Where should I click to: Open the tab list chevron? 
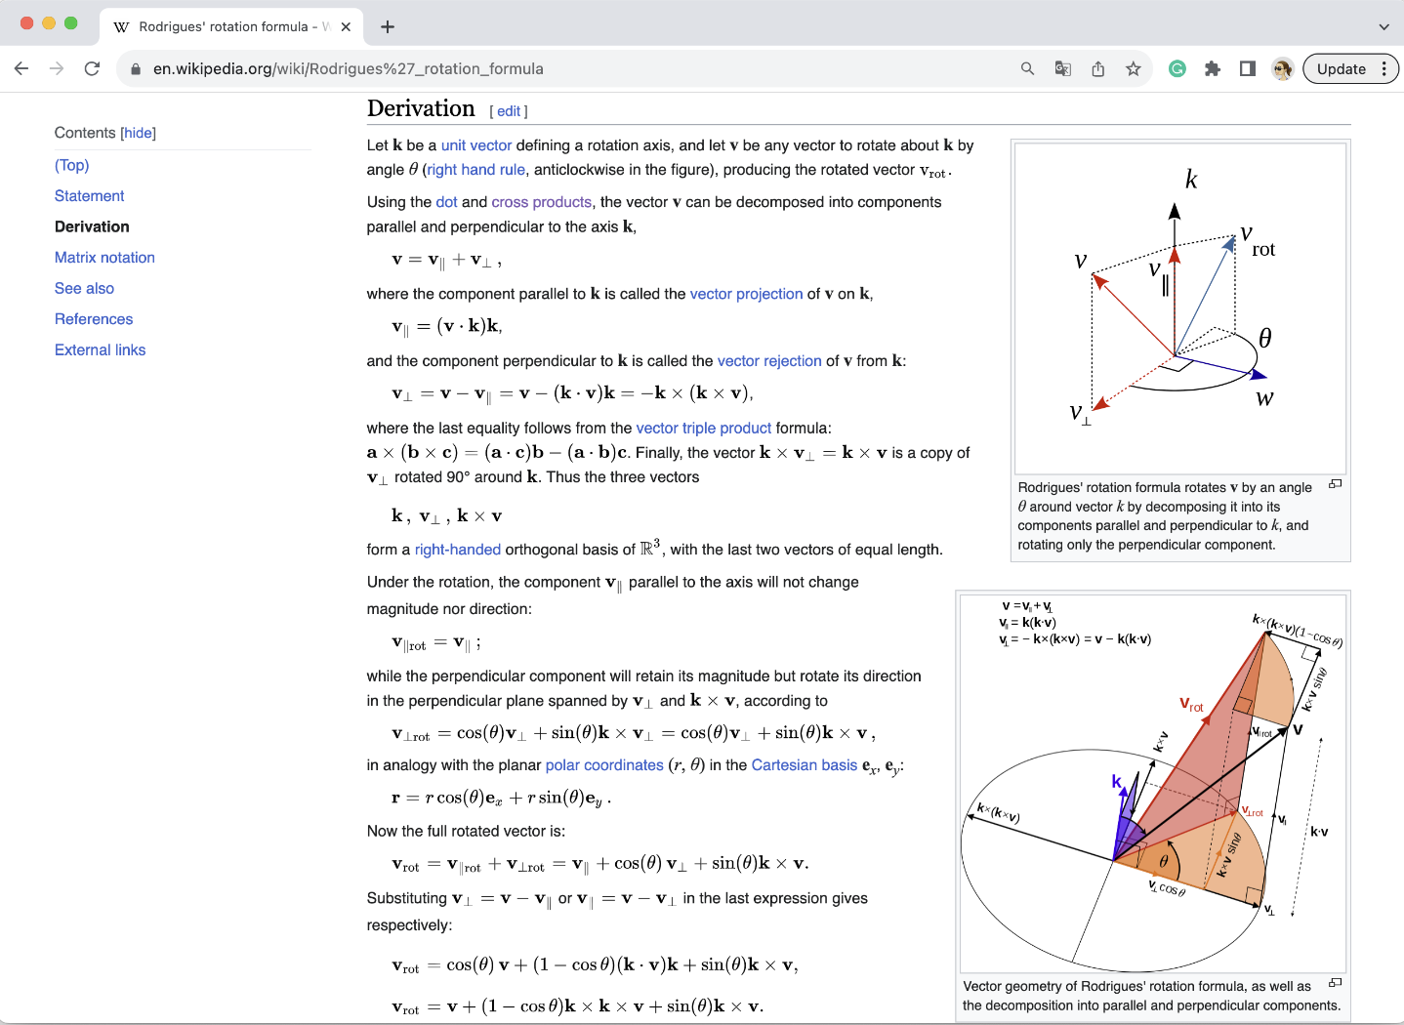(1383, 26)
